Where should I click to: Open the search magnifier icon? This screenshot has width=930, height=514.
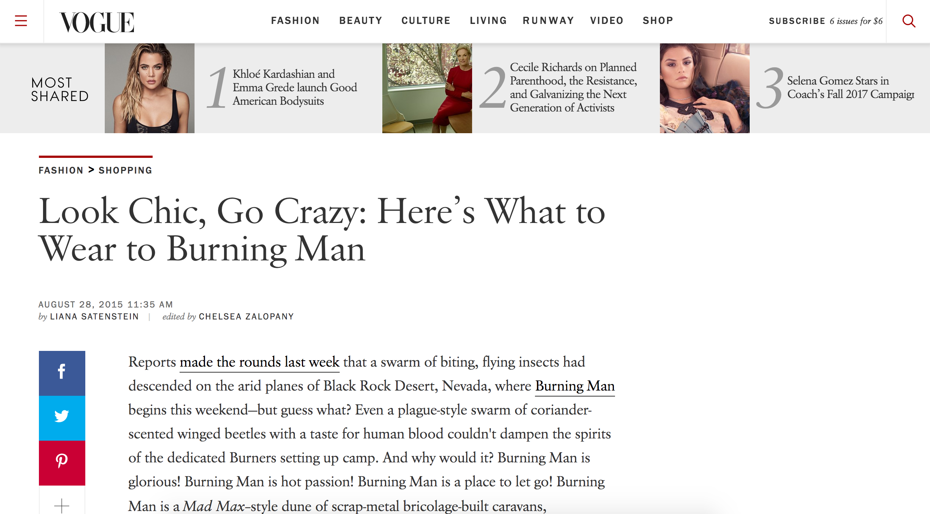909,21
